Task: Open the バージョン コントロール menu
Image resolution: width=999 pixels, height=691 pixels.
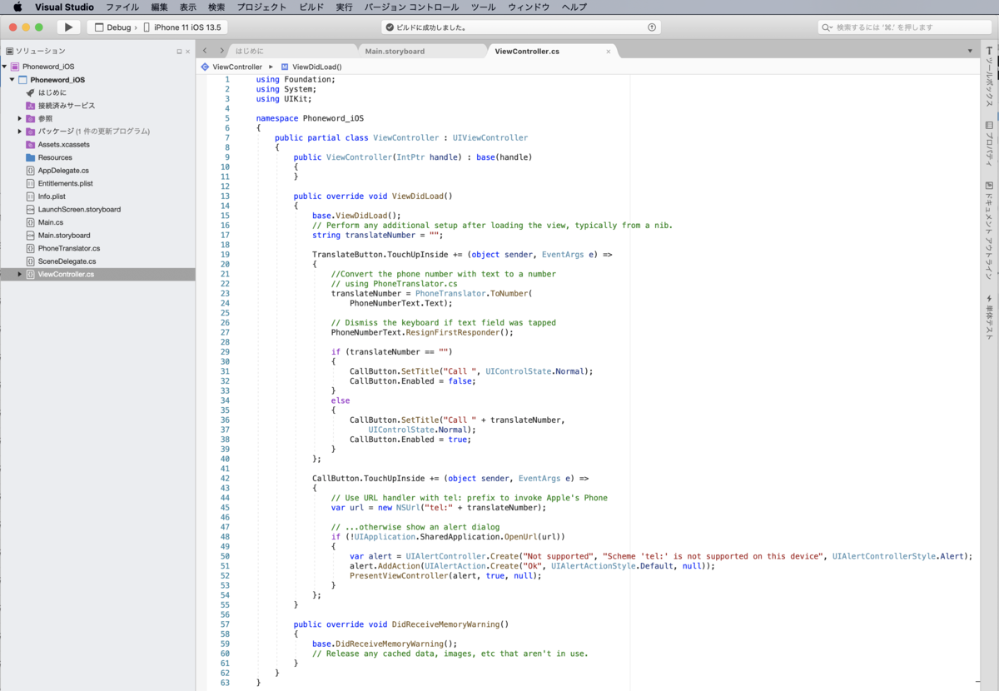Action: point(411,7)
